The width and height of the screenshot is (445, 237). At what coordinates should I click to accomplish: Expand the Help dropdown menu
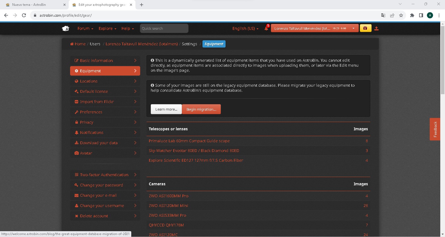(128, 28)
